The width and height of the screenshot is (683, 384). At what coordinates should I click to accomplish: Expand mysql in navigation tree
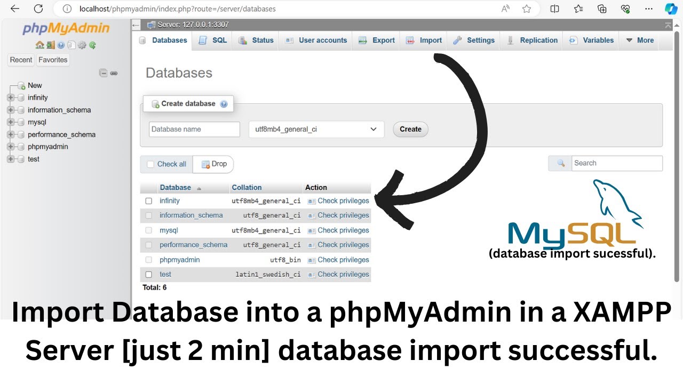pyautogui.click(x=10, y=122)
